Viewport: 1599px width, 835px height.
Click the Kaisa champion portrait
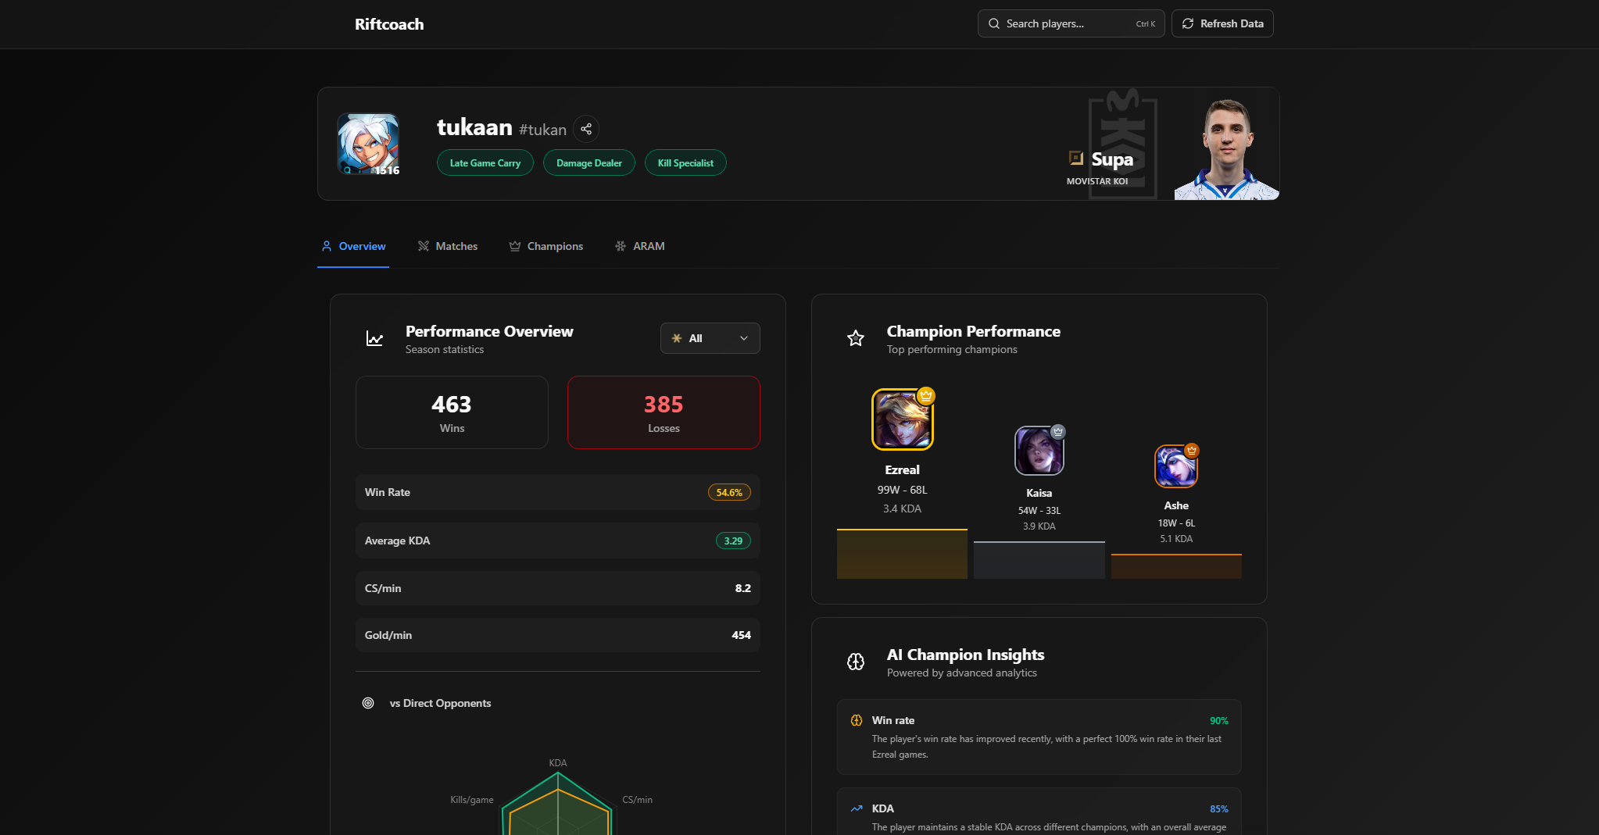[1039, 451]
